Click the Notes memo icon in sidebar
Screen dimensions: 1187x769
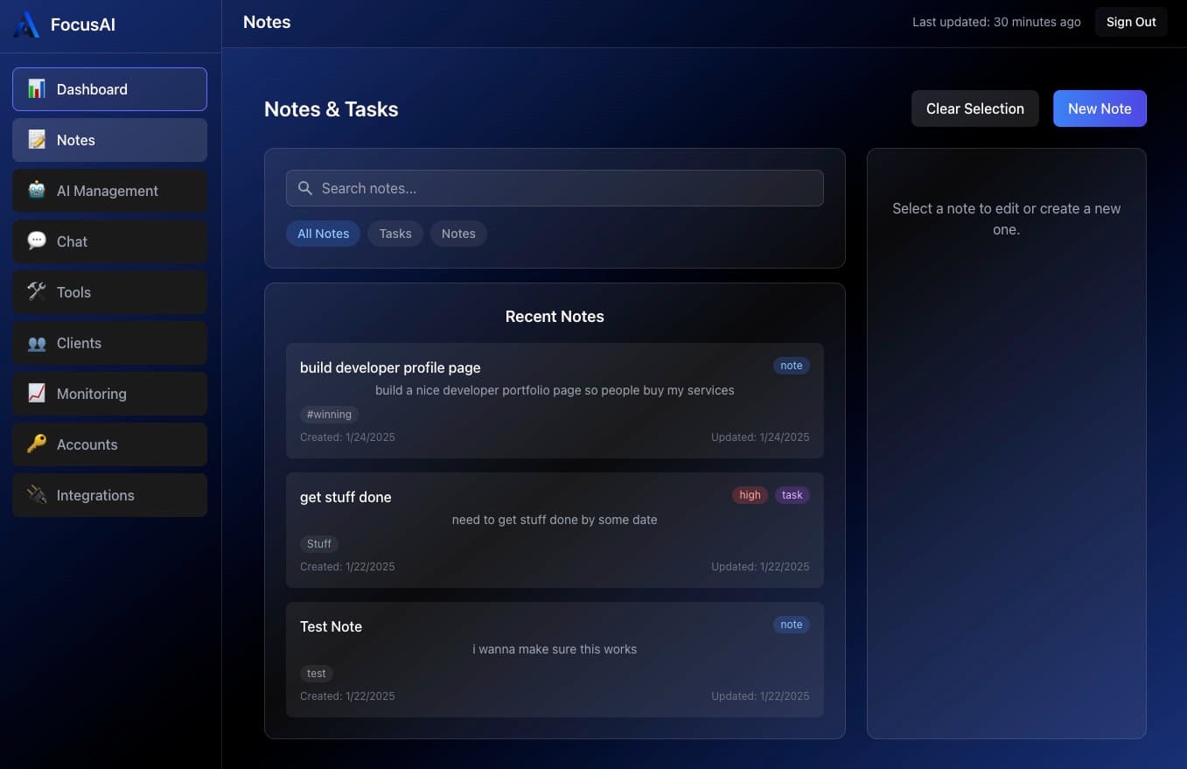click(37, 140)
